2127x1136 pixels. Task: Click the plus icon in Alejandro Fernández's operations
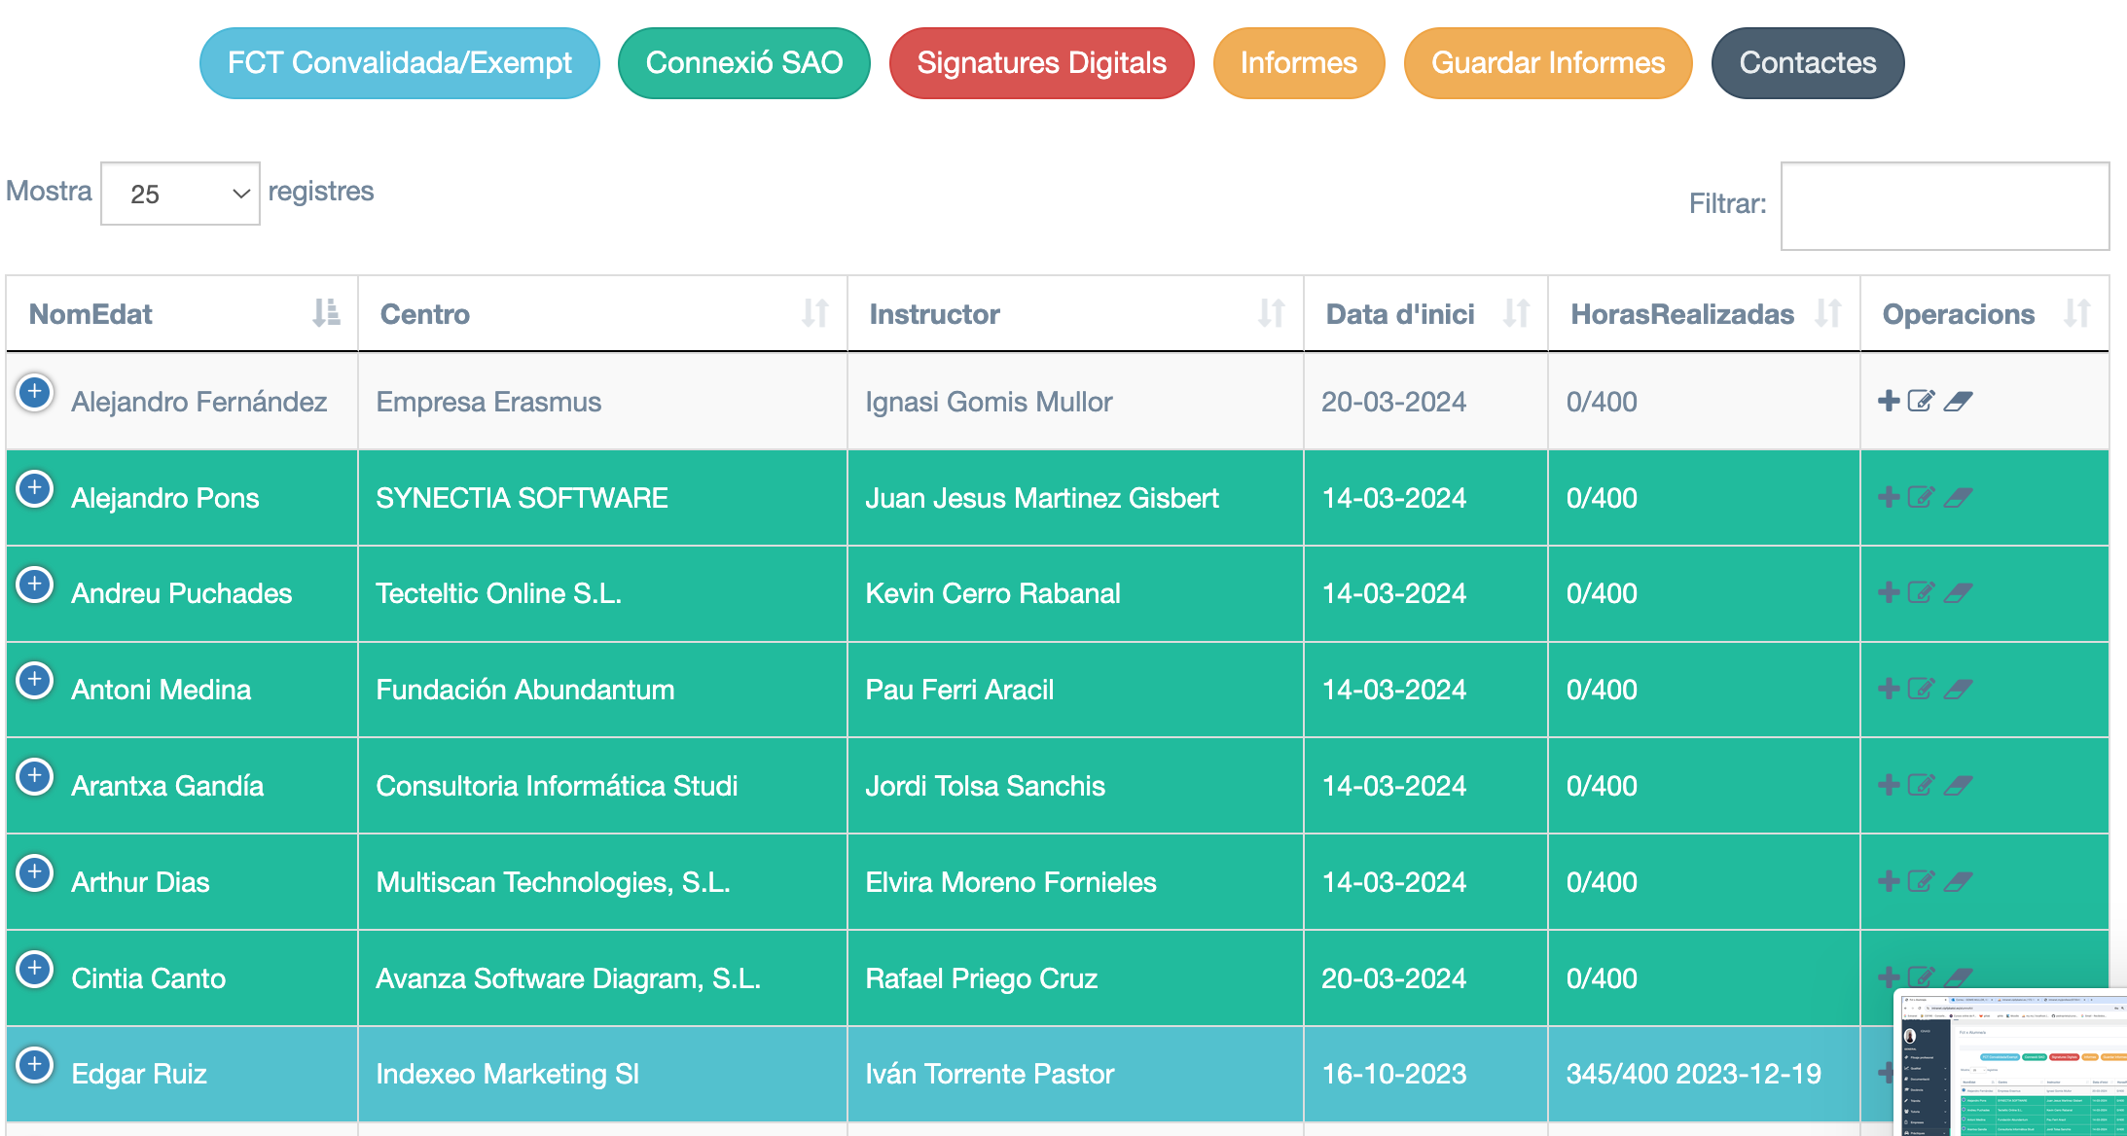1888,401
